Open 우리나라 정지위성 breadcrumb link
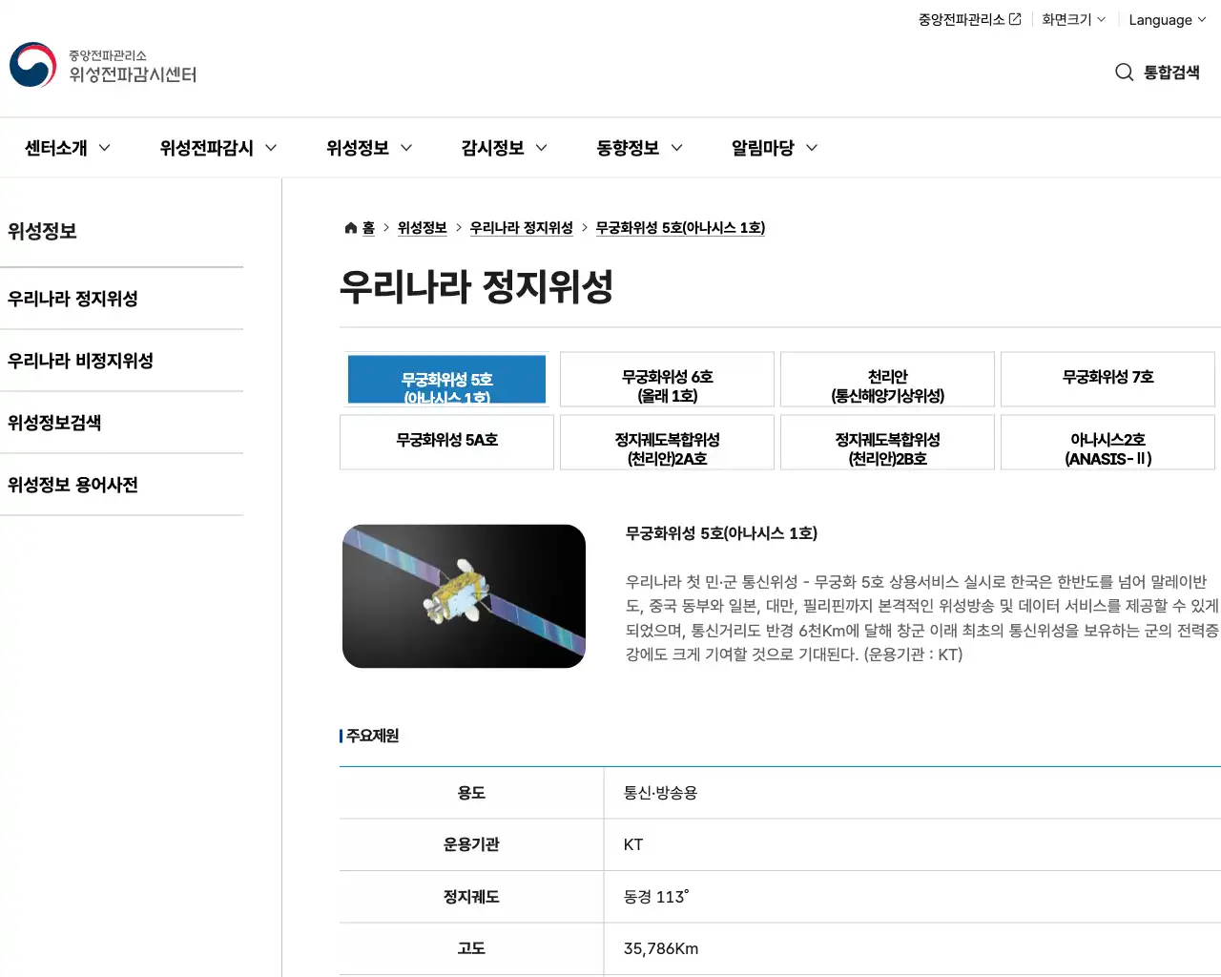Screen dimensions: 1221x977 tap(521, 227)
